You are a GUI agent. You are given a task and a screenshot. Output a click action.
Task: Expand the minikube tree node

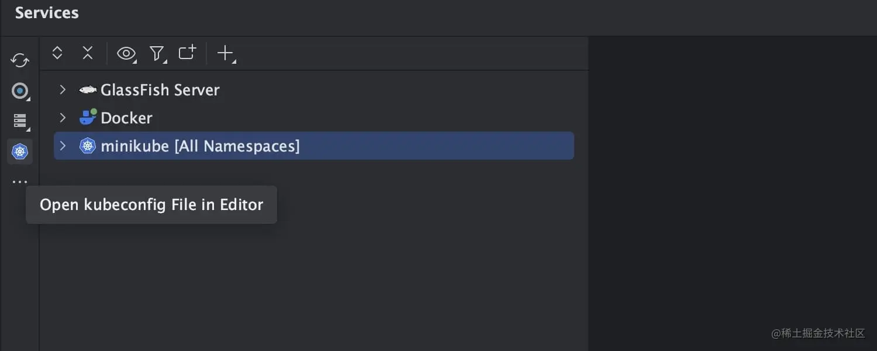[x=63, y=146]
